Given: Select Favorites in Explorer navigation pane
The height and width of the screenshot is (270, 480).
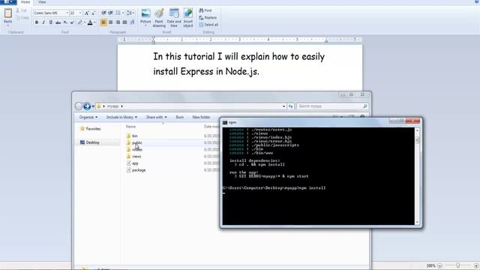Looking at the screenshot, I should click(x=90, y=129).
